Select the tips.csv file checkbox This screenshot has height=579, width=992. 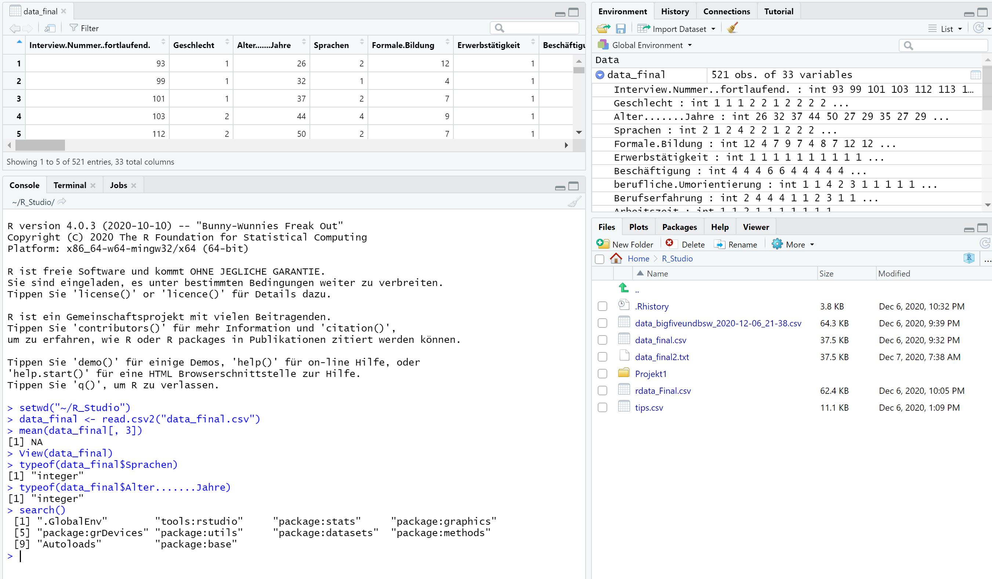pos(602,408)
